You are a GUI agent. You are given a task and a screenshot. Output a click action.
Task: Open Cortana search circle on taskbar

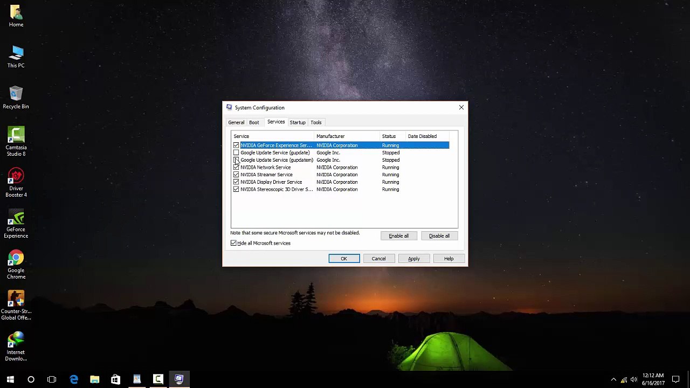(31, 379)
